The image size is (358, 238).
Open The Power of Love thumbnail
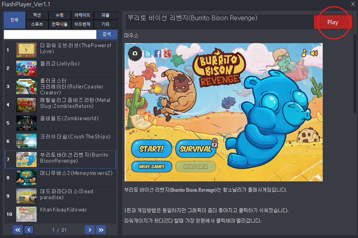tap(26, 50)
